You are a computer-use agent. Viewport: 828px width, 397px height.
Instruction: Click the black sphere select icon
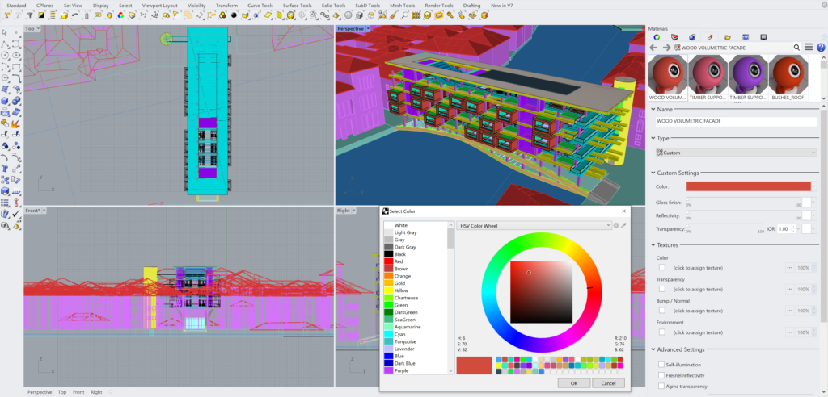234,15
